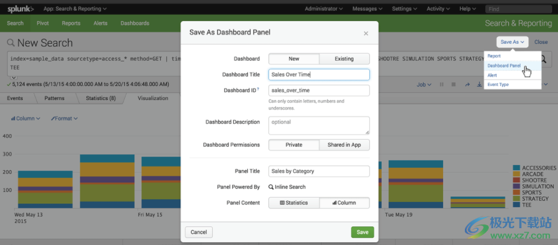Image resolution: width=558 pixels, height=245 pixels.
Task: Click the STRATEGY legend color swatch
Action: coord(516,198)
